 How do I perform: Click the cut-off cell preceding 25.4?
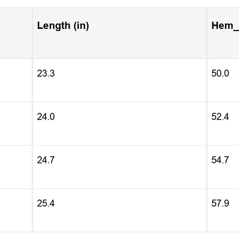click(16, 211)
